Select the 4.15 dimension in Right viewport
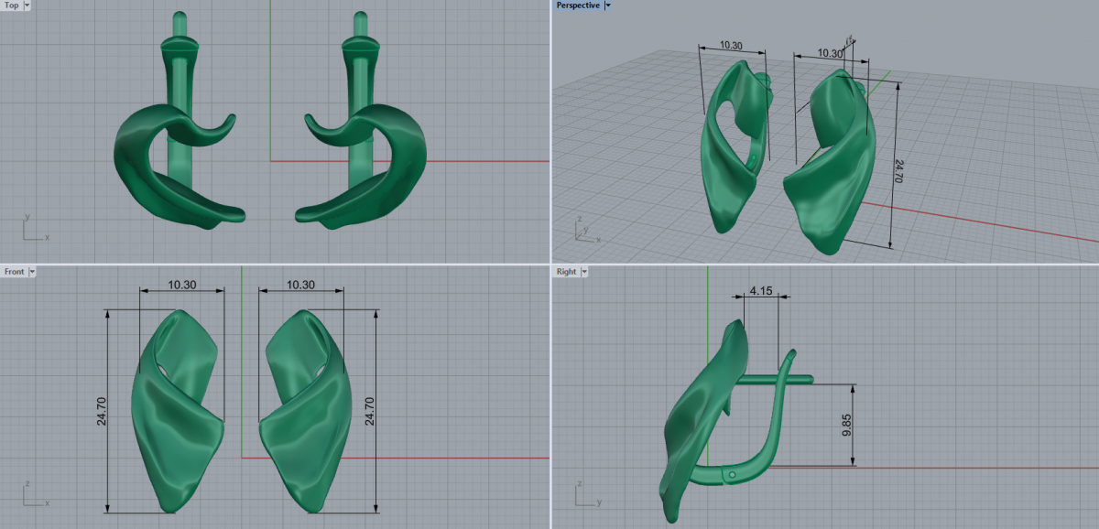 761,291
